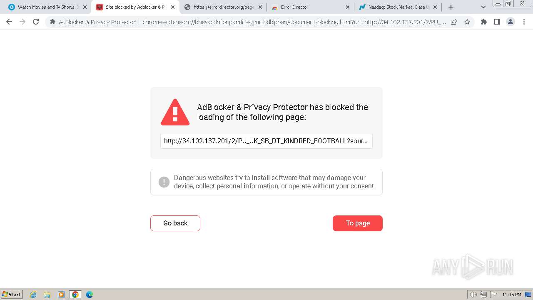Select the blocked URL text field
Image resolution: width=533 pixels, height=300 pixels.
(266, 141)
